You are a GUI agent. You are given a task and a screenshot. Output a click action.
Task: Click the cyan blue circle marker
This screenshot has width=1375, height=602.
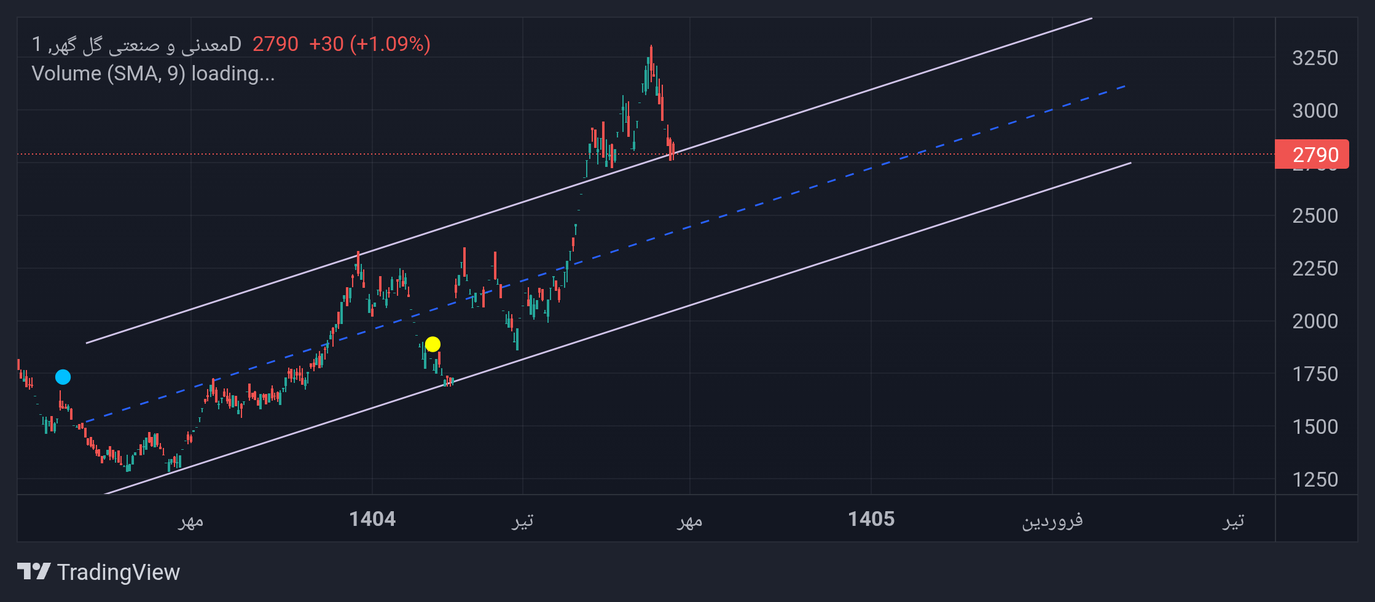[63, 377]
